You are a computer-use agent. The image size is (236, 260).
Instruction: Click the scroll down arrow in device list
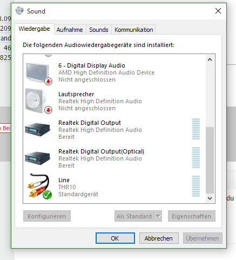click(210, 198)
